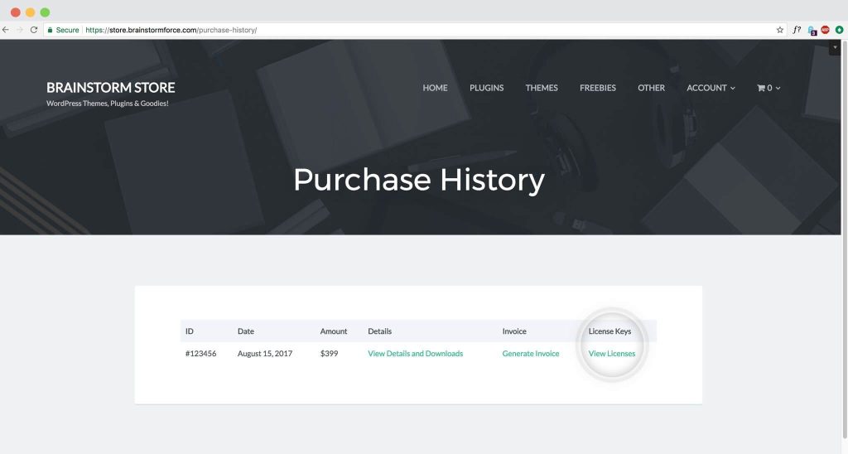Expand the cart dropdown chevron
This screenshot has height=454, width=848.
[x=778, y=88]
